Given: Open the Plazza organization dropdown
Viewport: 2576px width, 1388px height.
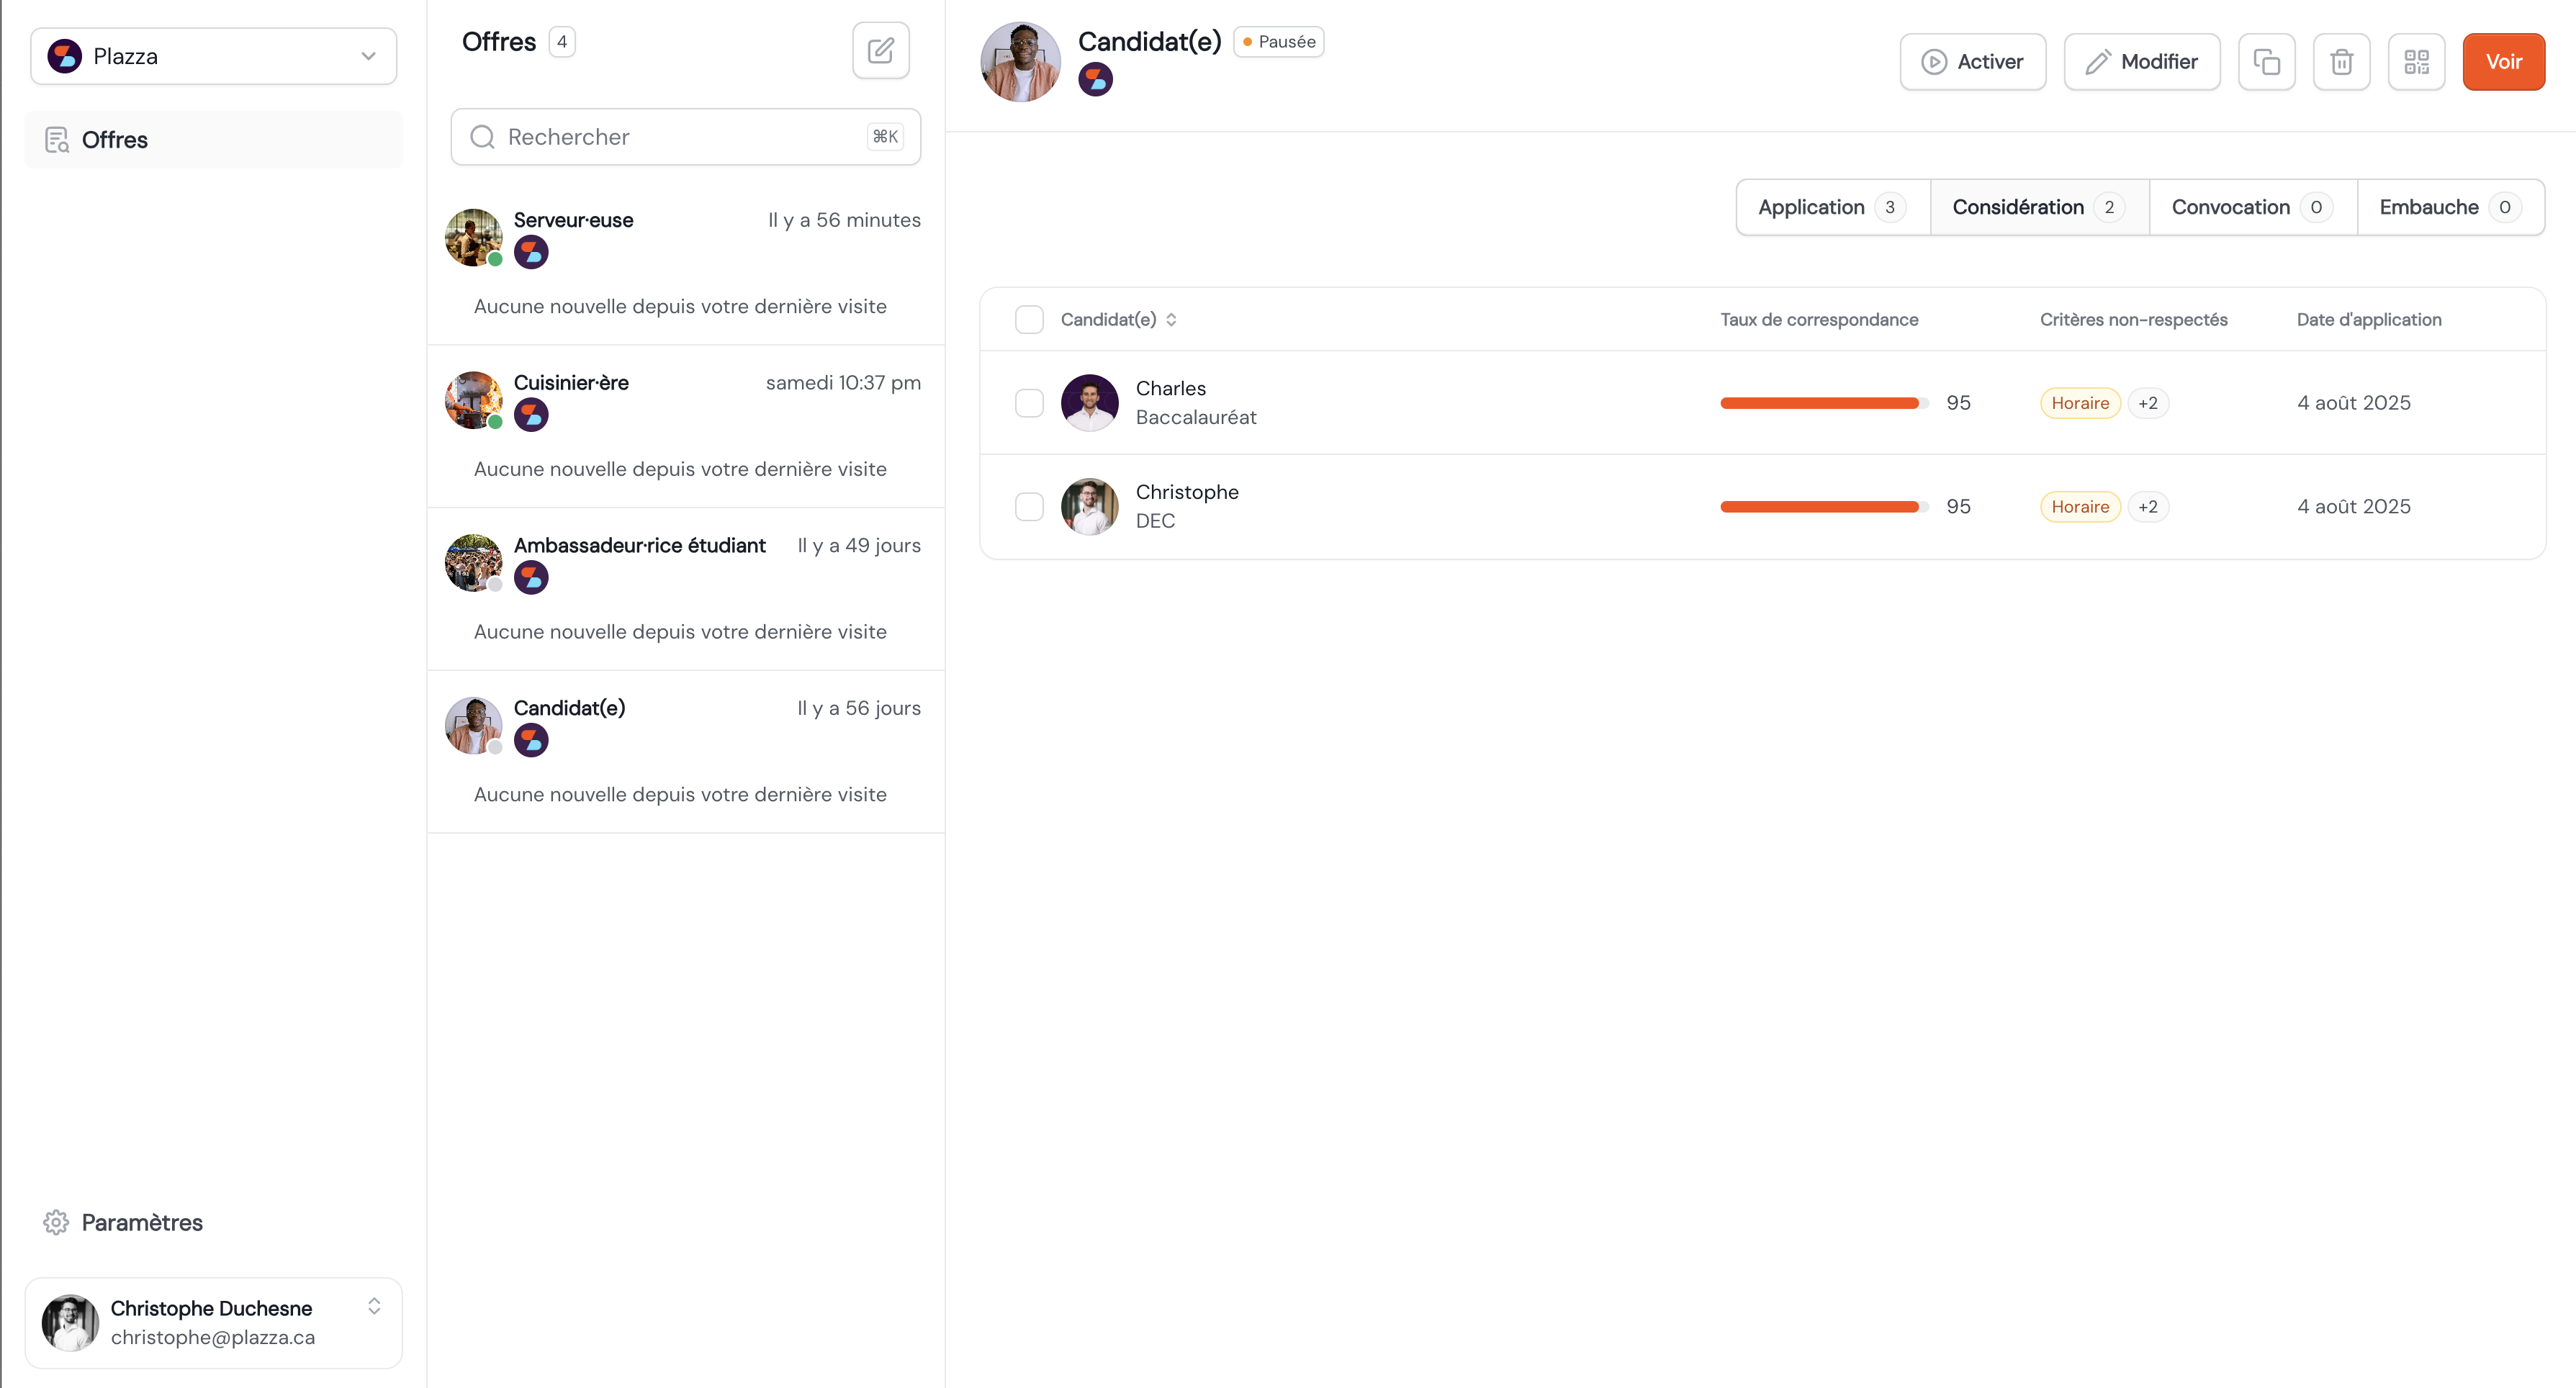Looking at the screenshot, I should click(x=213, y=56).
